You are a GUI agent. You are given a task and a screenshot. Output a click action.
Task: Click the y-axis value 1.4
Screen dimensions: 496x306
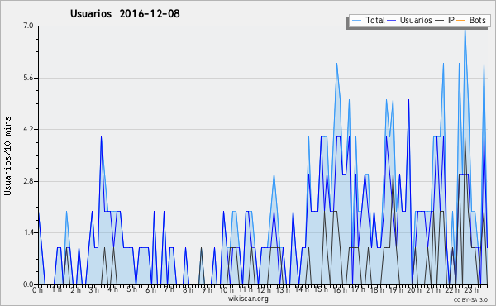(x=28, y=233)
